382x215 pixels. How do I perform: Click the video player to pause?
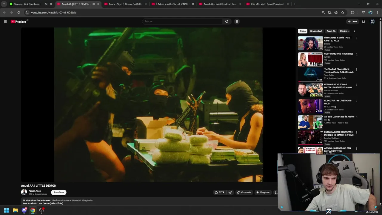pos(158,105)
